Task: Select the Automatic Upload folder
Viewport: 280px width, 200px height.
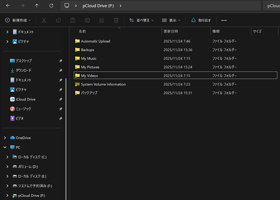Action: coord(95,41)
